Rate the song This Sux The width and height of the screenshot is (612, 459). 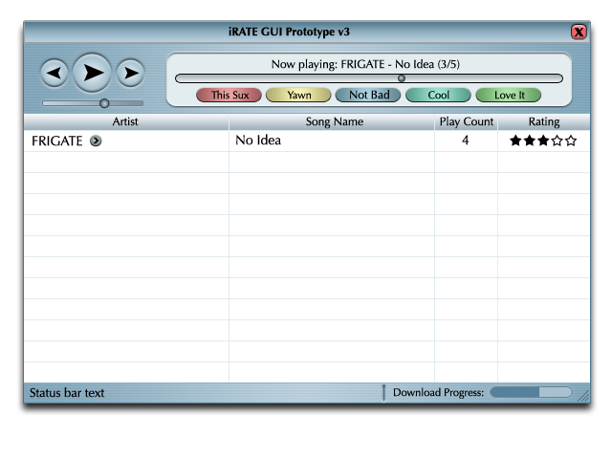pyautogui.click(x=229, y=96)
